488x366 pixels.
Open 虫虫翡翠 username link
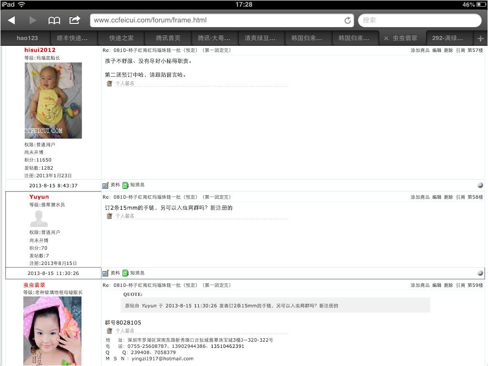[34, 285]
